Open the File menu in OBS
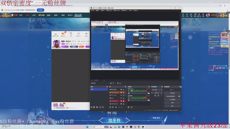The width and height of the screenshot is (230, 129). click(92, 11)
